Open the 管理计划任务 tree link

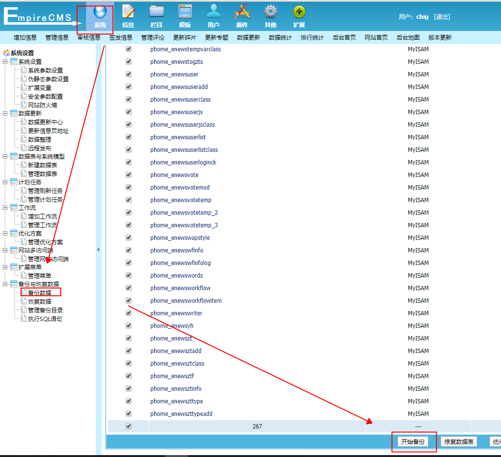coord(45,199)
